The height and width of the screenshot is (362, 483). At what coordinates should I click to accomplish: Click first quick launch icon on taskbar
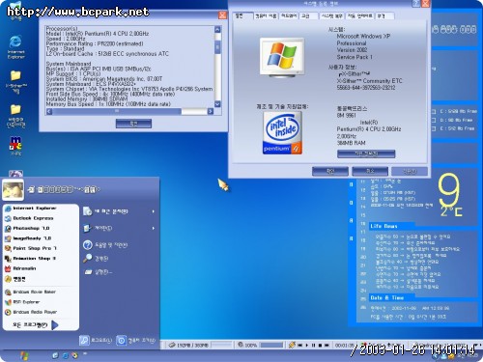click(55, 355)
